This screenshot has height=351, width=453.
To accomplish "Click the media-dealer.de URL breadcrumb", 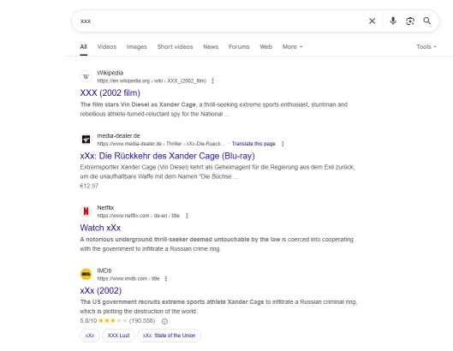I will tap(161, 144).
